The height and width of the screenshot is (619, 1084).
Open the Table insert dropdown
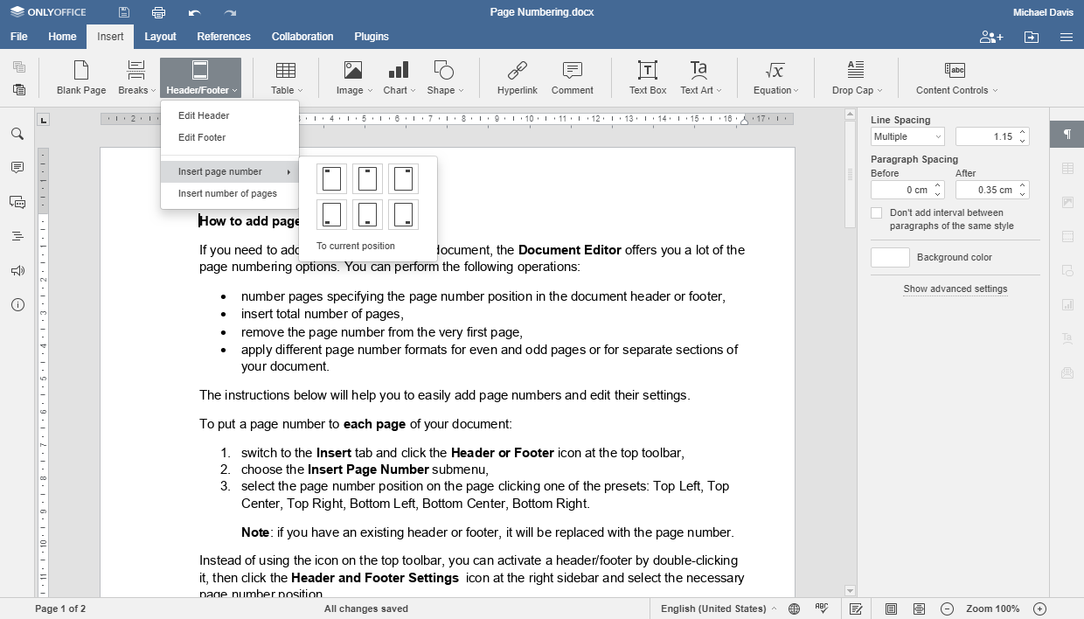point(287,78)
